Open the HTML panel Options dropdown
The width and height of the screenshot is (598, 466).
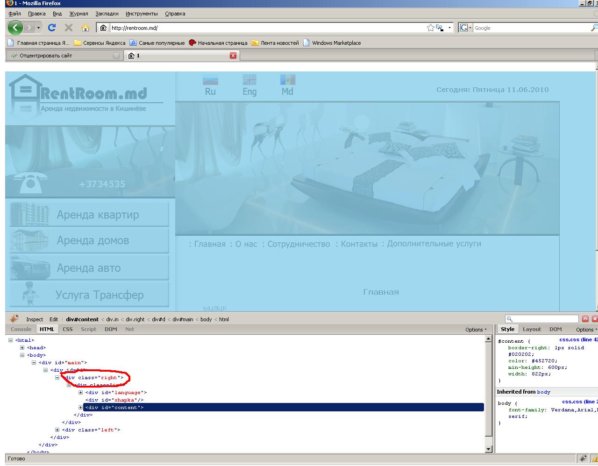476,330
